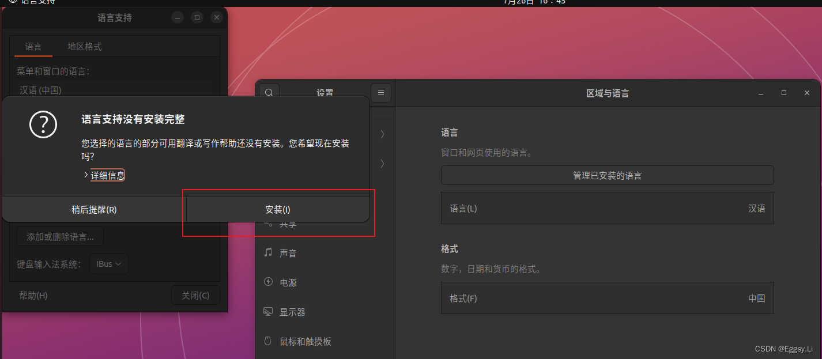Maximize the 区域与语言 Settings window
Screen dimensions: 822x359
(784, 93)
